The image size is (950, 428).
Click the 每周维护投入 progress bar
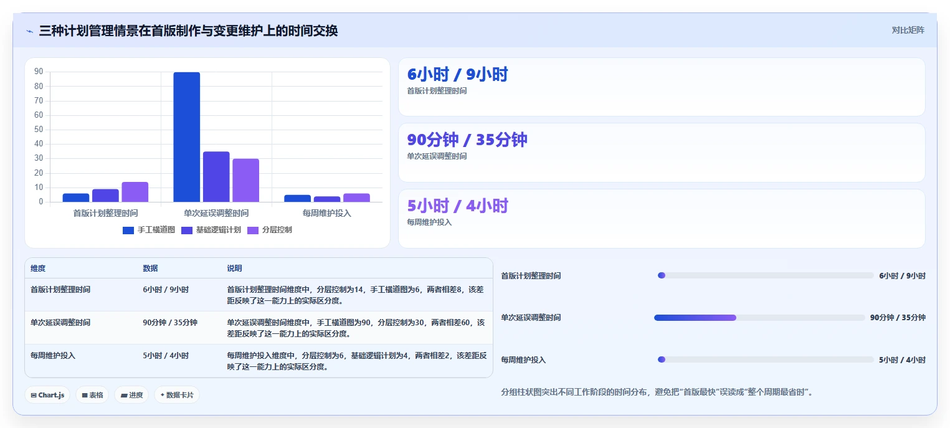pyautogui.click(x=766, y=359)
